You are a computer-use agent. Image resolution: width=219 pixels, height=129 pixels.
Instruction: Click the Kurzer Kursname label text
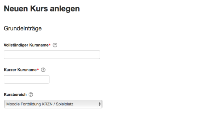pyautogui.click(x=20, y=70)
